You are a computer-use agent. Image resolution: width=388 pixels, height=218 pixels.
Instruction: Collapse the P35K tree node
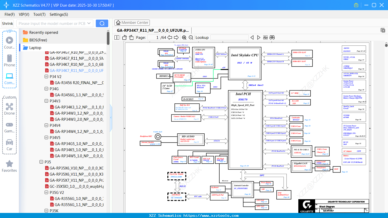point(46,211)
